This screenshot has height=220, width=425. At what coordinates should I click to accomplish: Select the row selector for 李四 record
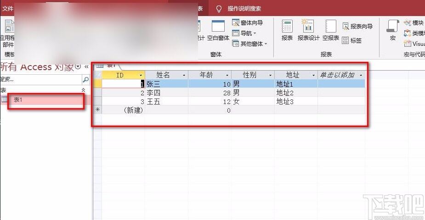[x=97, y=93]
